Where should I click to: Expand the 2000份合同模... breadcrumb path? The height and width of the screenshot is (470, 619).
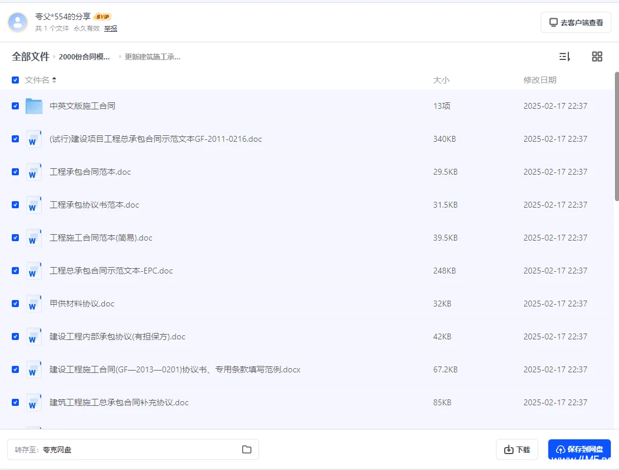(x=84, y=57)
